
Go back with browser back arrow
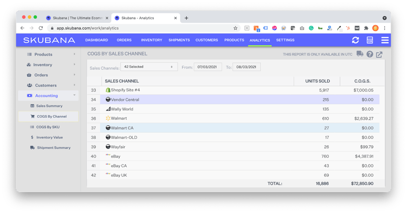[22, 28]
